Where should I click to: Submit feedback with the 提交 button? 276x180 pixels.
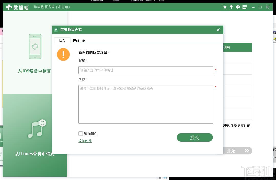pyautogui.click(x=195, y=137)
